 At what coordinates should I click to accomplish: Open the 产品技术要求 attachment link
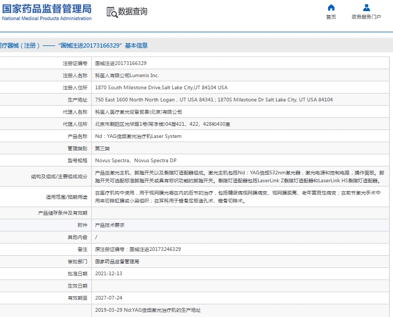110,225
